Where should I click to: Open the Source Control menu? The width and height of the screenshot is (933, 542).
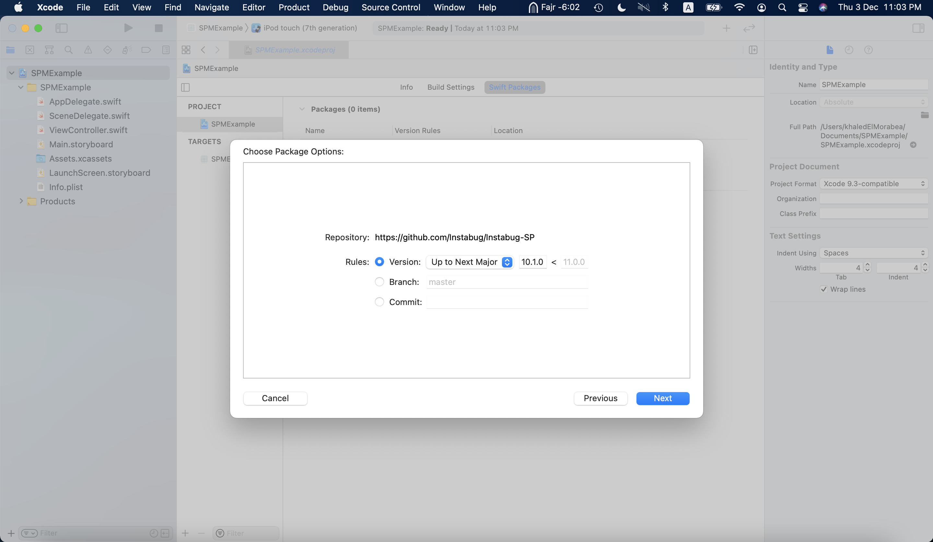click(x=391, y=7)
